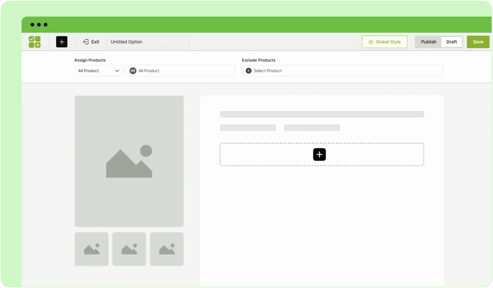Save the option
Viewport: 493px width, 288px height.
[478, 42]
